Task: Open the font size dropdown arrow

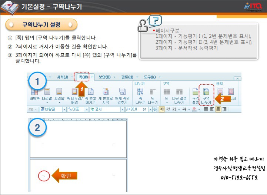Action: pos(150,109)
